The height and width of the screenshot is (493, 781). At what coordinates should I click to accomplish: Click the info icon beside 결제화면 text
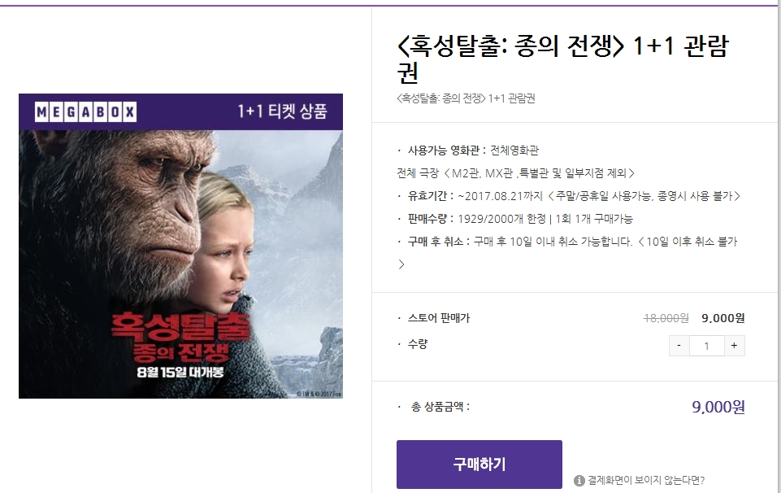click(579, 481)
